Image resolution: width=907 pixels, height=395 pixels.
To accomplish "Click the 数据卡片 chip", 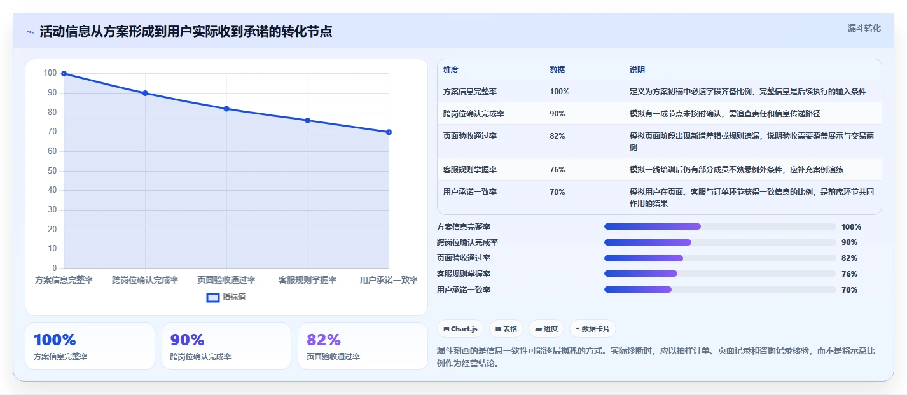I will (593, 329).
